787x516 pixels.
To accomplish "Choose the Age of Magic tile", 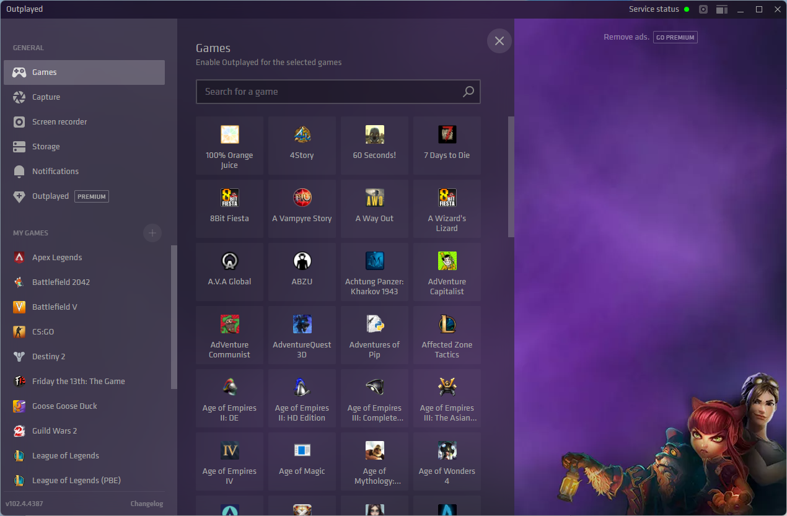I will 302,461.
